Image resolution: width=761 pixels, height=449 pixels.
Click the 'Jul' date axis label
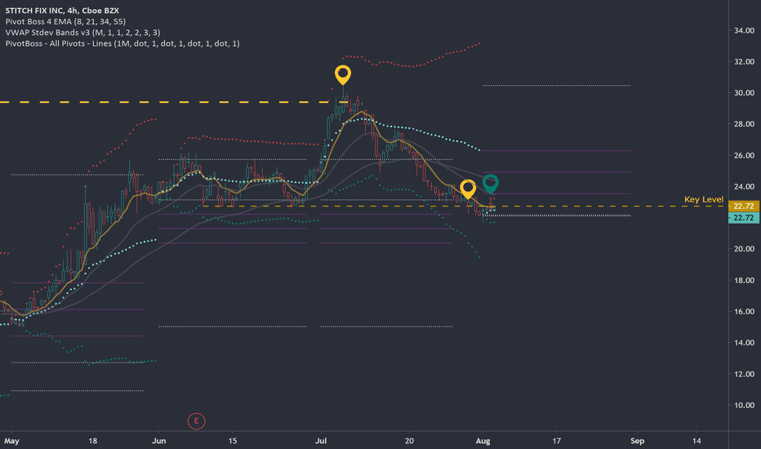321,441
